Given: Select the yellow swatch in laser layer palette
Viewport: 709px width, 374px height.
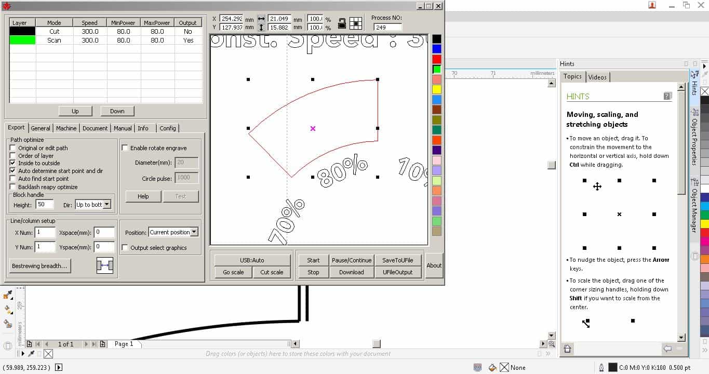Looking at the screenshot, I should 437,89.
